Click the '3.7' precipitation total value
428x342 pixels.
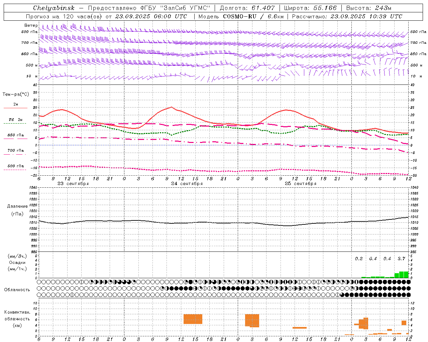tap(401, 259)
